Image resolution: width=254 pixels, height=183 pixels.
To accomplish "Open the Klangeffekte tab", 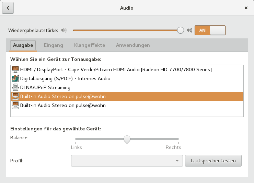I will point(90,45).
